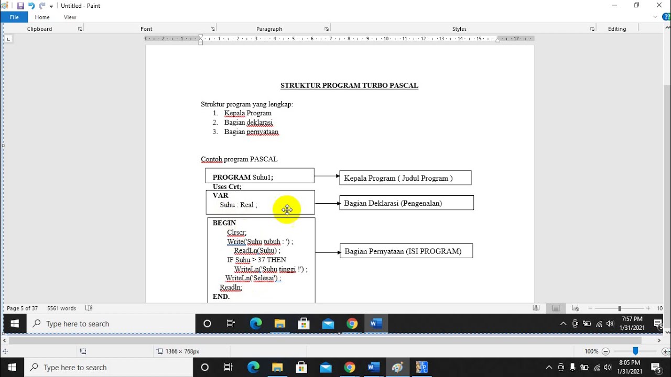This screenshot has width=671, height=377.
Task: Click the Paint palette icon in the title bar
Action: pyautogui.click(x=5, y=6)
